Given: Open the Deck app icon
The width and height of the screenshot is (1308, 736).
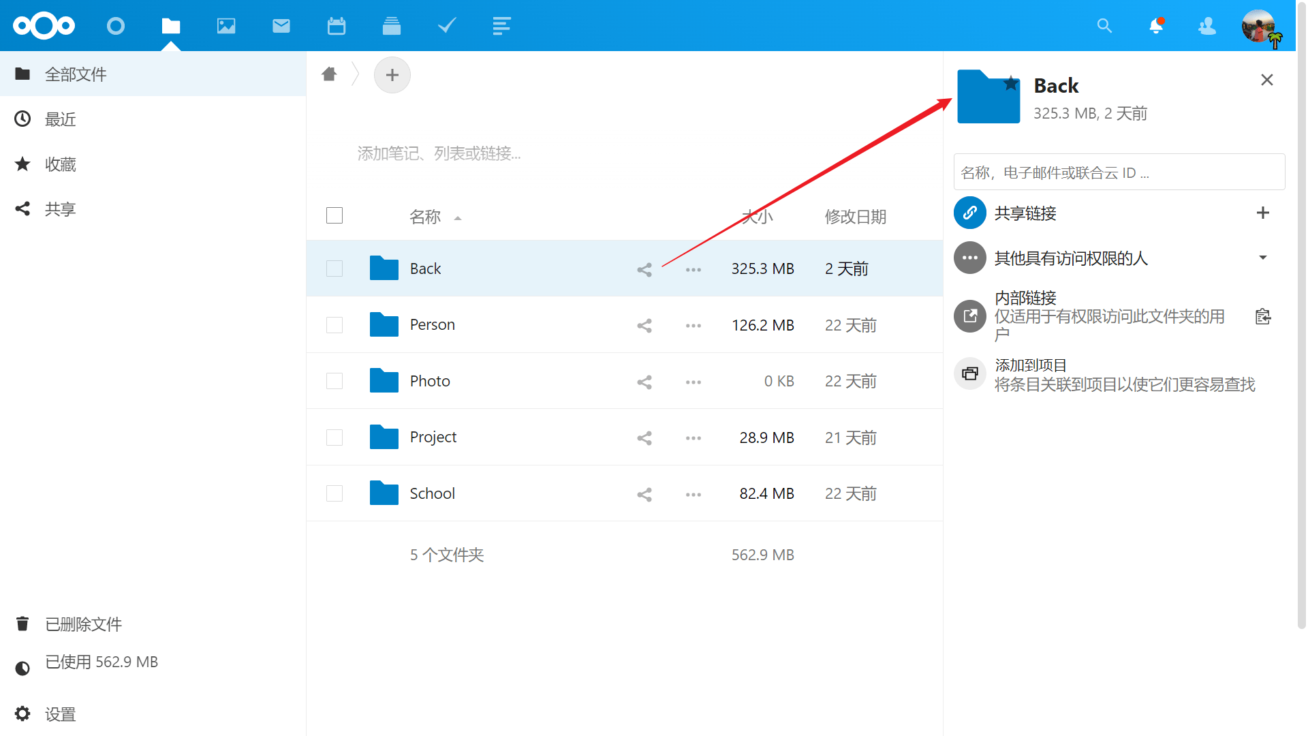Looking at the screenshot, I should [x=392, y=26].
